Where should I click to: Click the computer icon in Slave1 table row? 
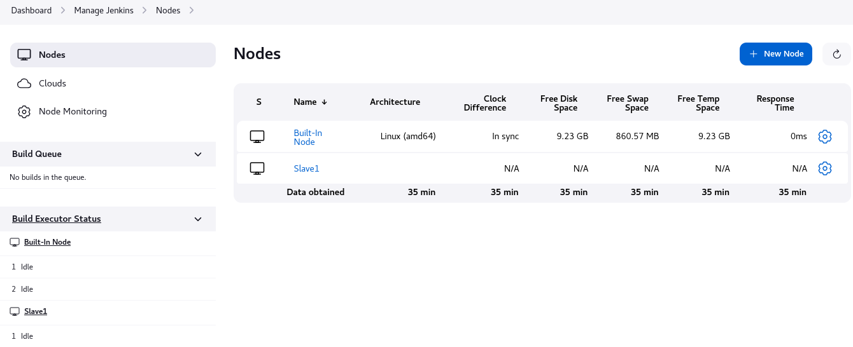pos(257,168)
